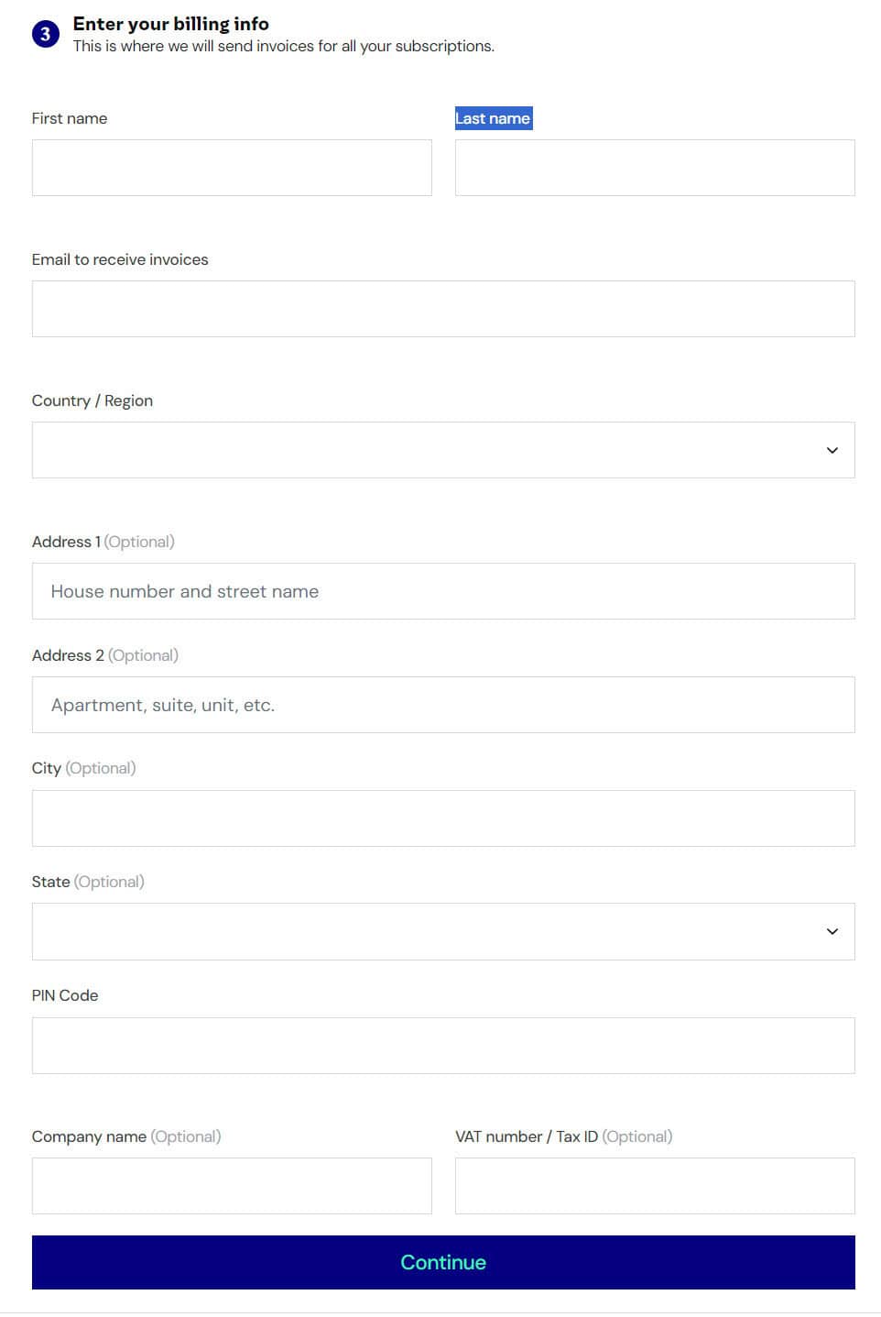Click into the Last name field
The width and height of the screenshot is (881, 1317).
(655, 168)
